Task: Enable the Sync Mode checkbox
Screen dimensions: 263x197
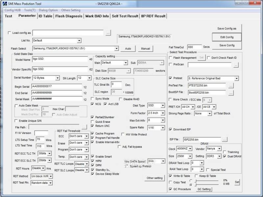Action: pyautogui.click(x=93, y=99)
